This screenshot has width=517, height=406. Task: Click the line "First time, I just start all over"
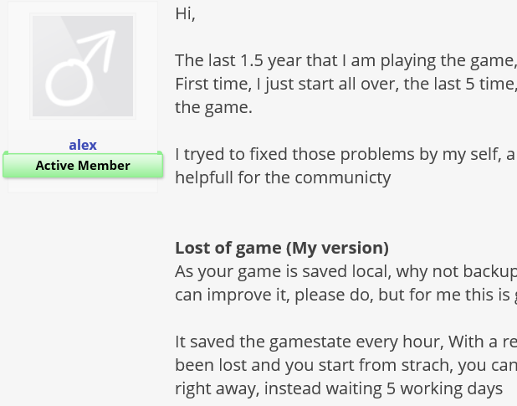pos(346,84)
